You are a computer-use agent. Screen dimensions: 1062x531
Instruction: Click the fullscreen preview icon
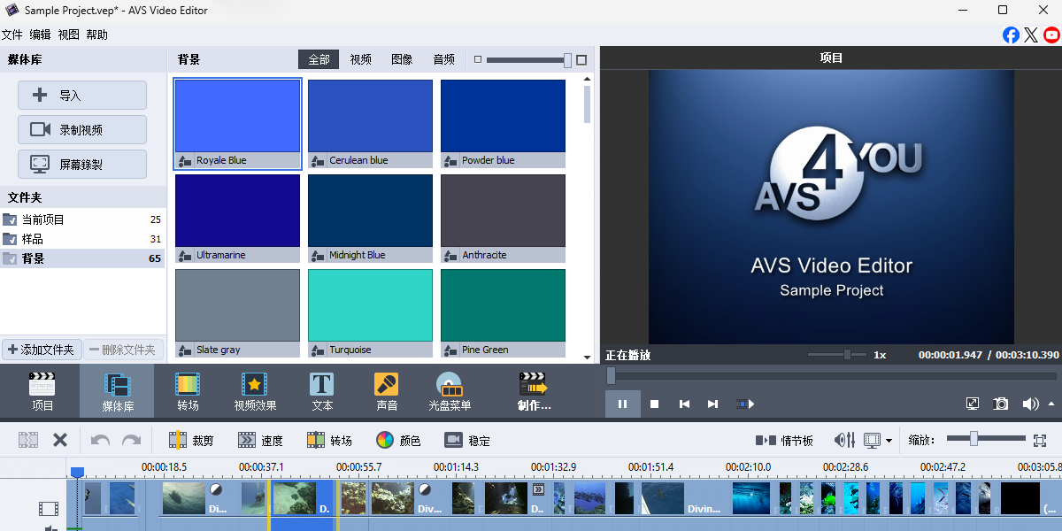click(973, 404)
